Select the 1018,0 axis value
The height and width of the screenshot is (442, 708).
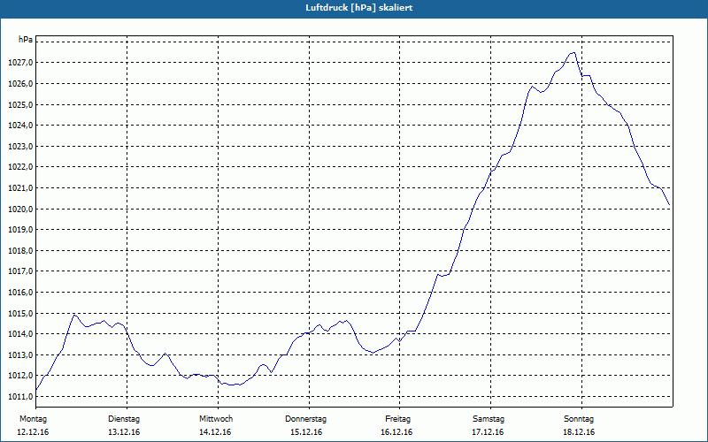[x=20, y=250]
